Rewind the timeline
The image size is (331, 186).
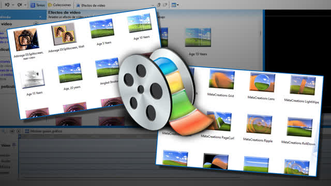(12, 131)
